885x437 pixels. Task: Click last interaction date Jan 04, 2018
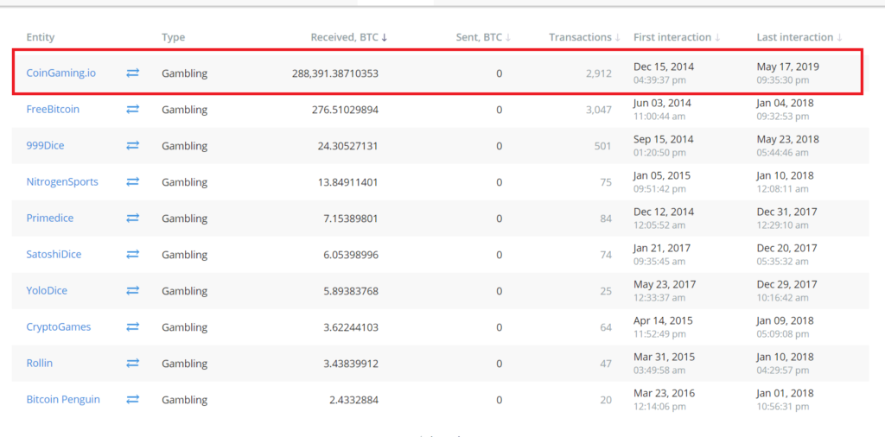coord(785,103)
